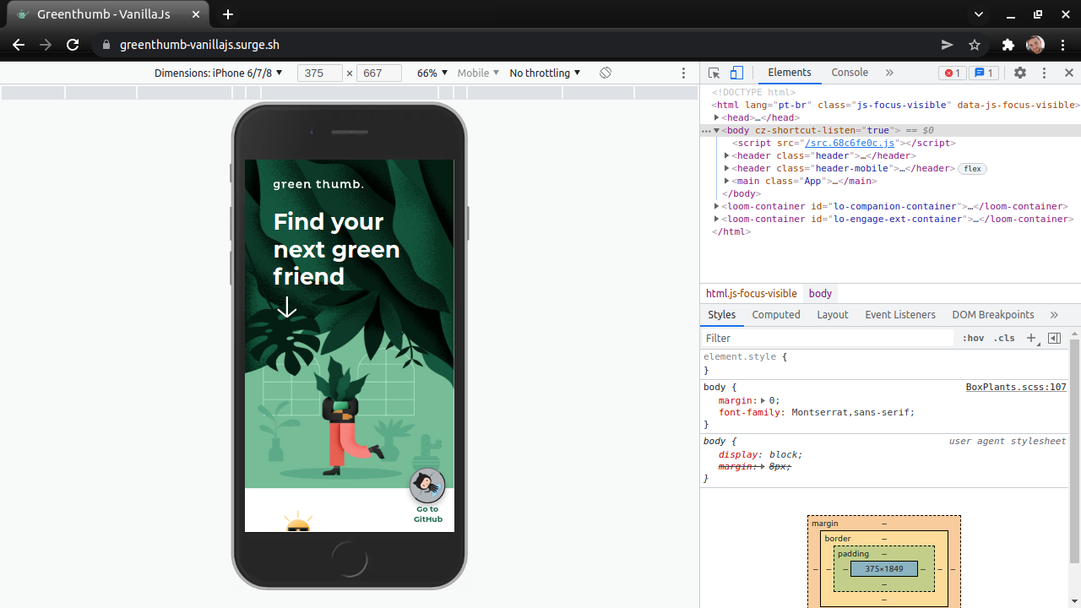This screenshot has width=1081, height=608.
Task: Select the inspect element picker tool
Action: pyautogui.click(x=714, y=73)
